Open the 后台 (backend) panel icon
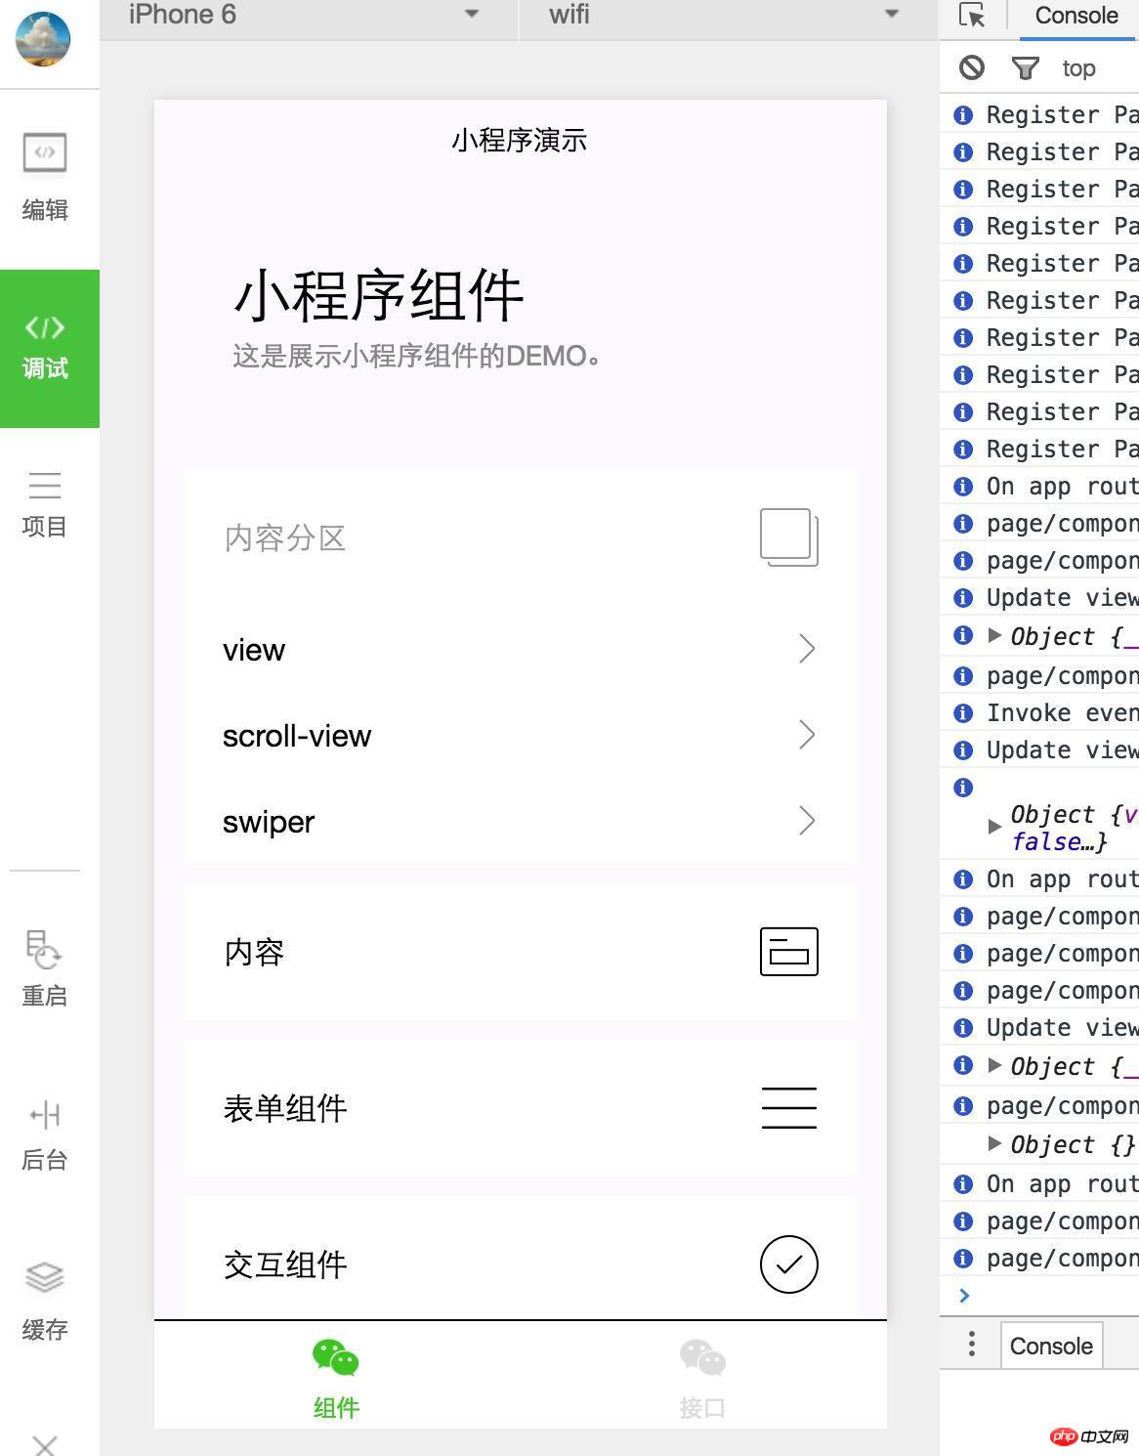This screenshot has width=1139, height=1456. [44, 1115]
